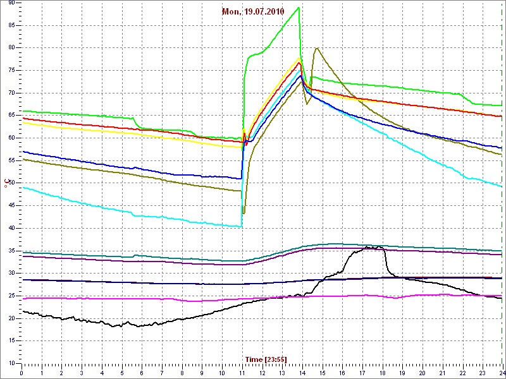Viewport: 506px width, 379px height.
Task: Click hour 18 on the time axis
Action: click(382, 372)
